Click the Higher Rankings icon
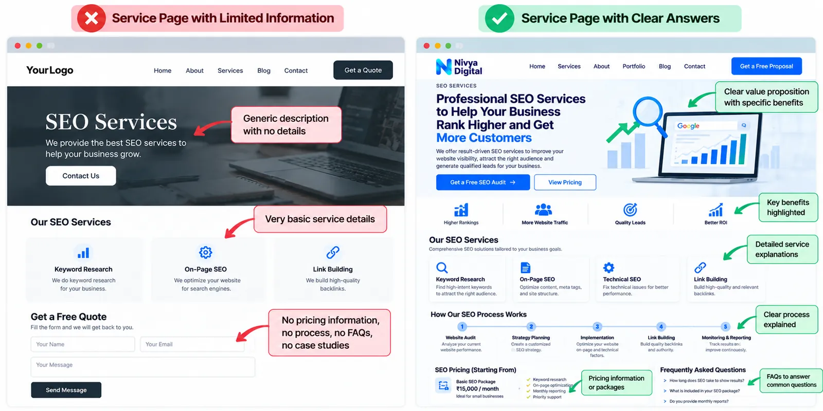Image resolution: width=823 pixels, height=411 pixels. click(461, 210)
